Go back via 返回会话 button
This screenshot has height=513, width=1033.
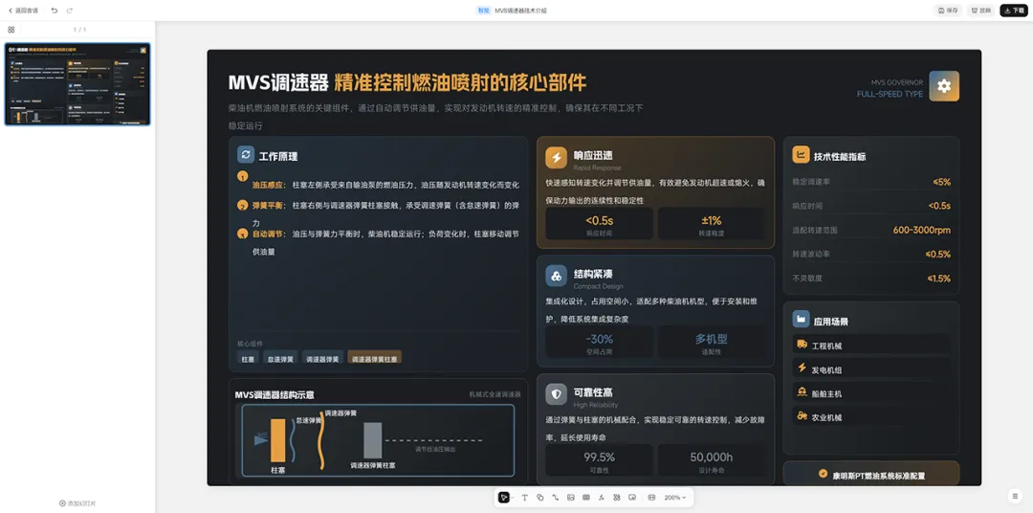[23, 11]
